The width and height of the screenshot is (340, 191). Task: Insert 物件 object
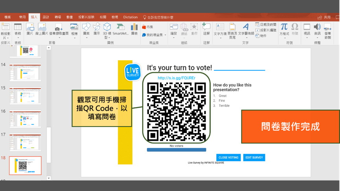point(261,36)
